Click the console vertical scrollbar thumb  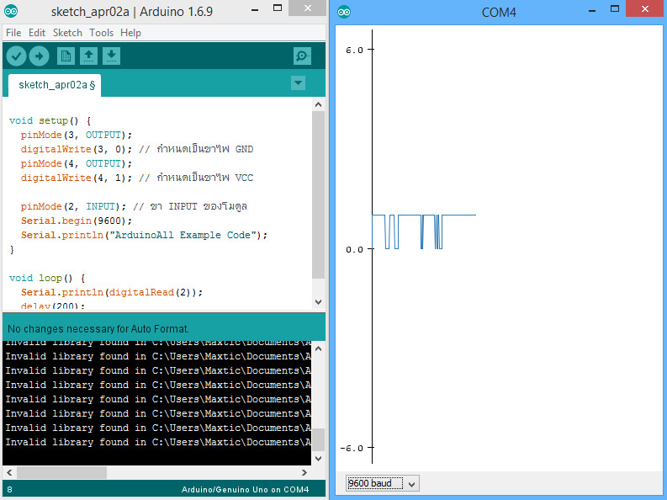[x=318, y=439]
